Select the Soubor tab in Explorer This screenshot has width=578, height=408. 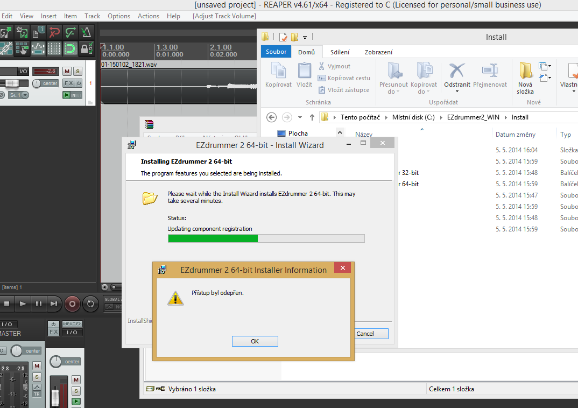point(276,52)
